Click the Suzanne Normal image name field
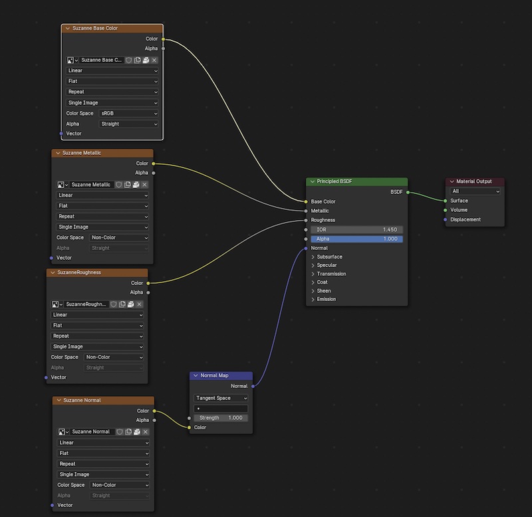The width and height of the screenshot is (532, 517). 92,432
